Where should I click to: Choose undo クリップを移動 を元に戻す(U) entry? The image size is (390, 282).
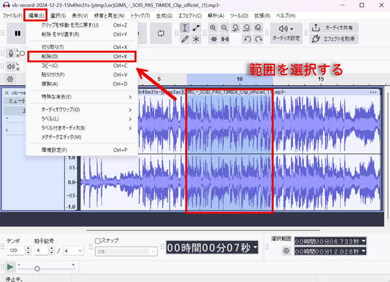(x=82, y=25)
